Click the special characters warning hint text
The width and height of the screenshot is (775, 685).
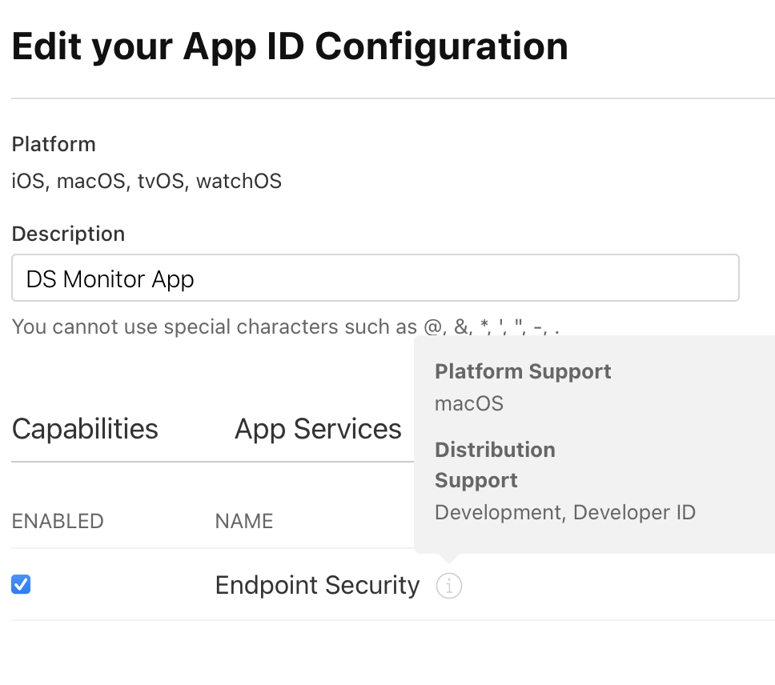[286, 327]
